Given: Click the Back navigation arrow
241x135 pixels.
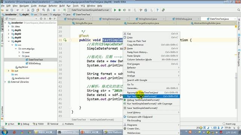Looking at the screenshot, I should (x=54, y=10).
